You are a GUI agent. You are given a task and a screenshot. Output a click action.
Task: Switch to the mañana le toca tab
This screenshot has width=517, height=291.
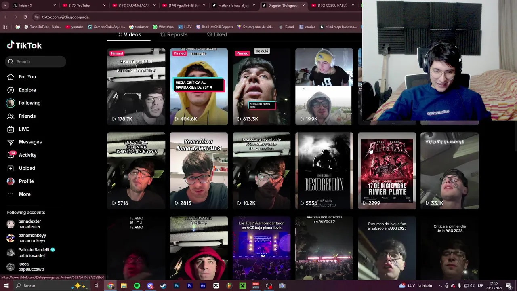(233, 6)
